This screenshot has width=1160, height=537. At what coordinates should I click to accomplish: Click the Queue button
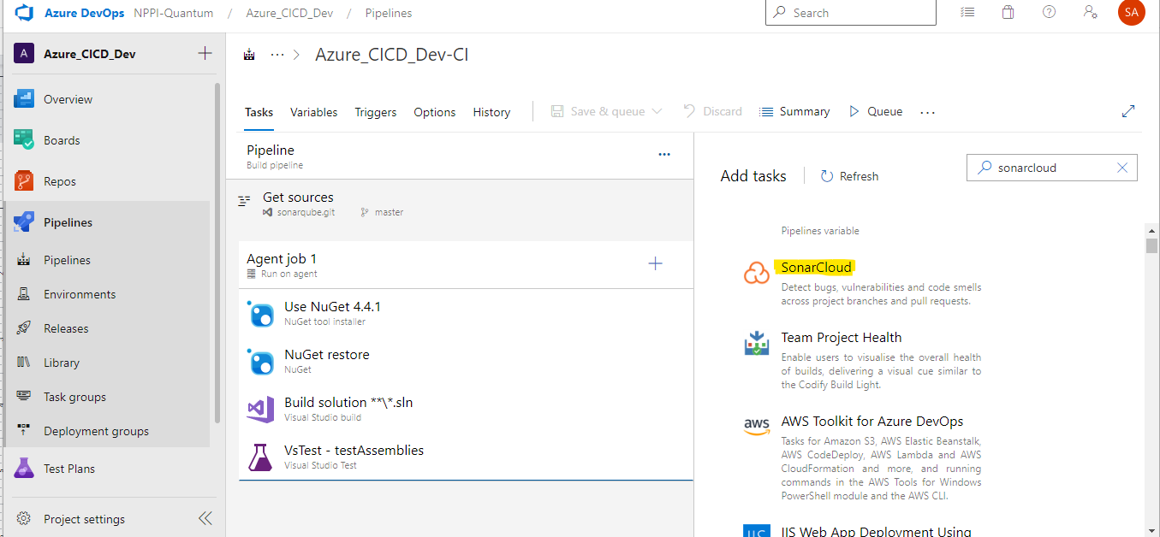(875, 111)
